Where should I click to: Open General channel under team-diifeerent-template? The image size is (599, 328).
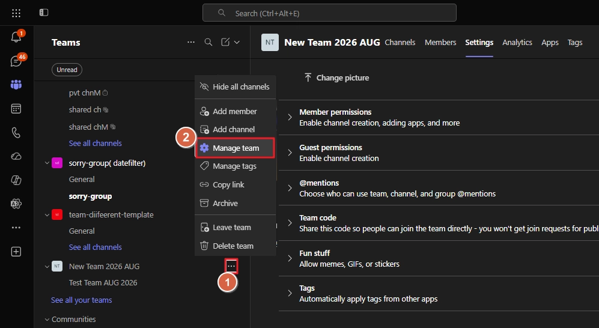pyautogui.click(x=82, y=231)
